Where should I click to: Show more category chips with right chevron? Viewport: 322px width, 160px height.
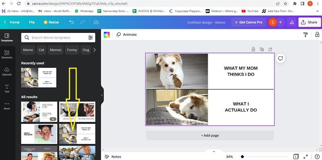(95, 50)
